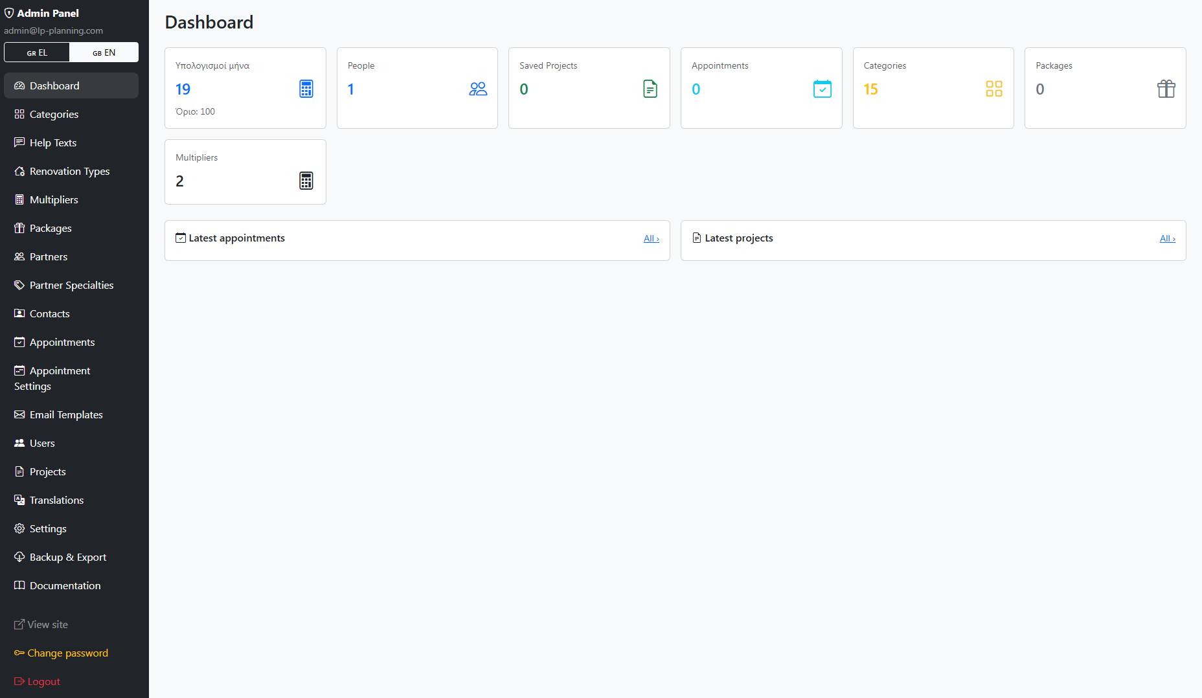Click the Admin Panel shield icon
The image size is (1202, 698).
pyautogui.click(x=9, y=13)
